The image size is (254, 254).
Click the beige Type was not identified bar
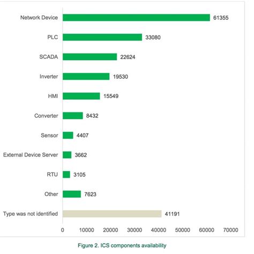112,214
